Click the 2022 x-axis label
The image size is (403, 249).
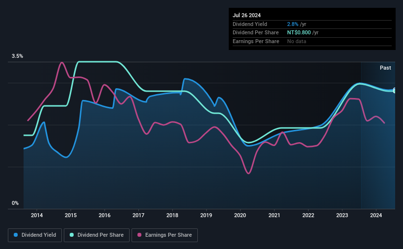pyautogui.click(x=308, y=215)
